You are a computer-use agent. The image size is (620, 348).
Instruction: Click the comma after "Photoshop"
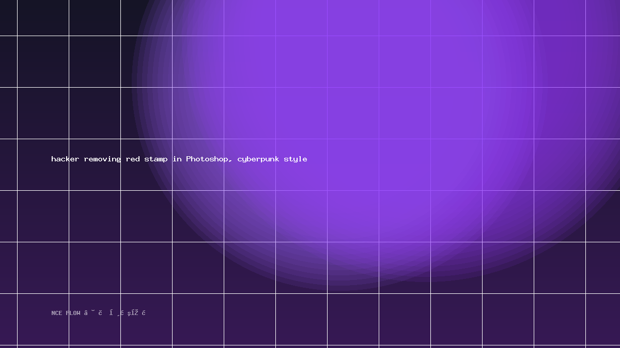tap(230, 161)
